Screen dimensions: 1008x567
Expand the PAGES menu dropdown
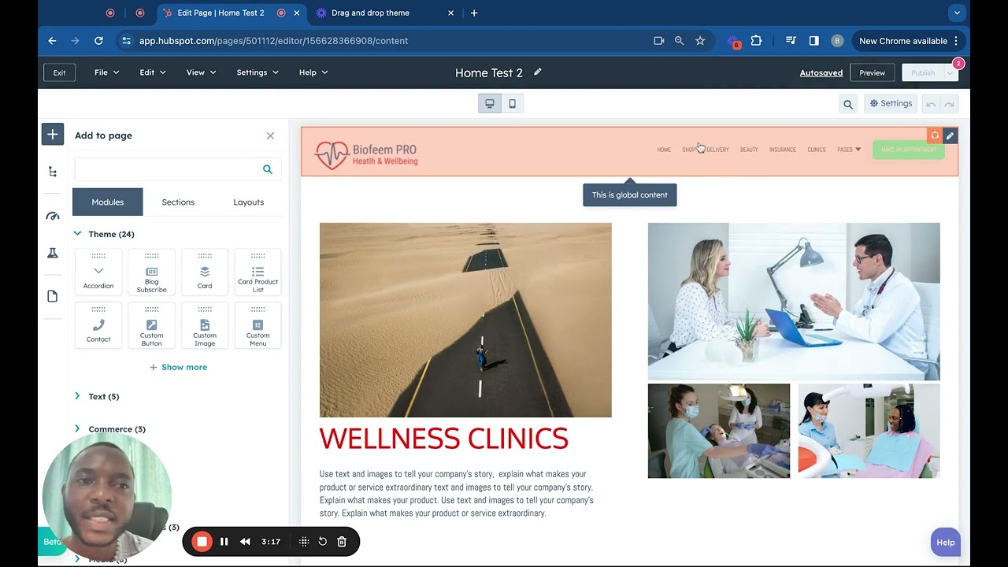click(849, 150)
